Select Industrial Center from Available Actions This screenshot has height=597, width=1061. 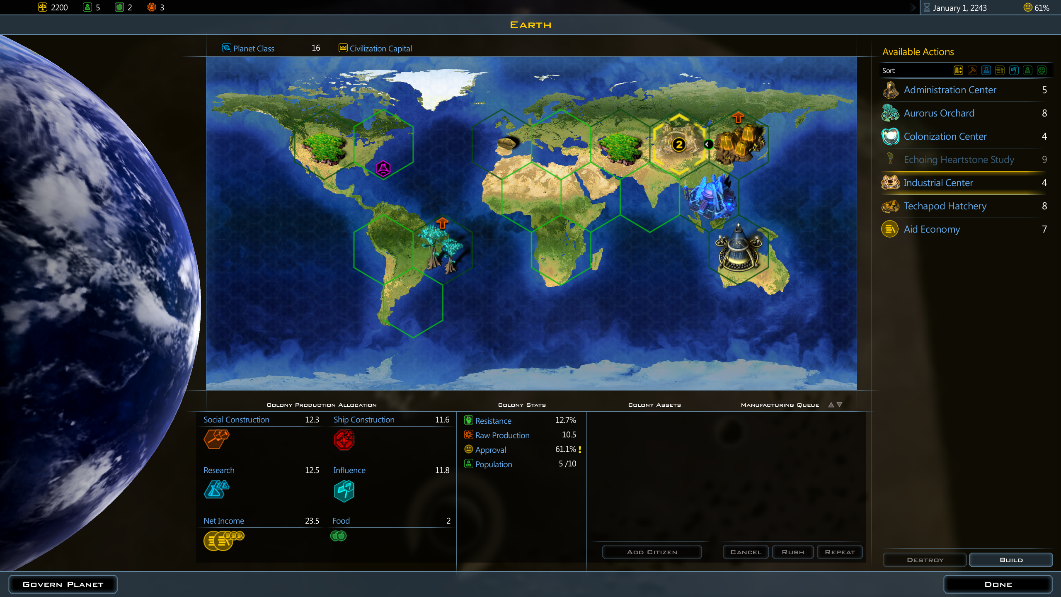pyautogui.click(x=938, y=183)
